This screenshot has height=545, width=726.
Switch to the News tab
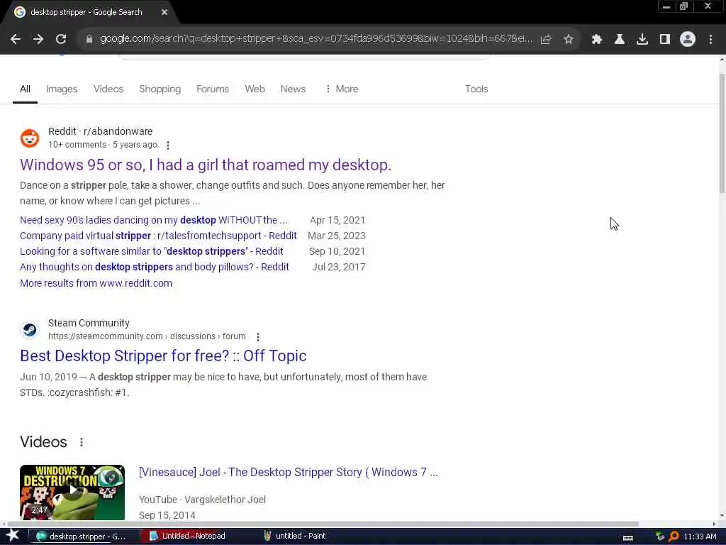click(293, 89)
